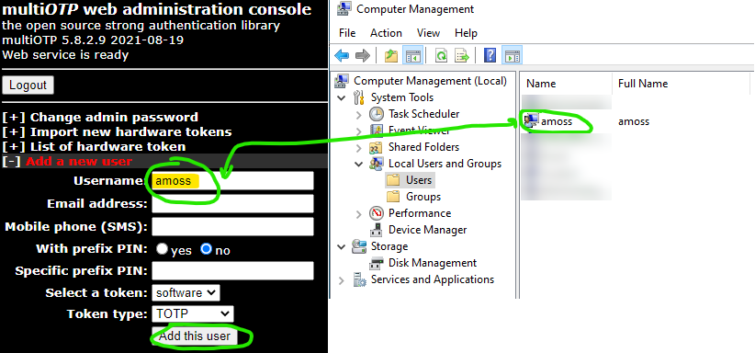Open the Action menu
The image size is (755, 353).
(386, 33)
